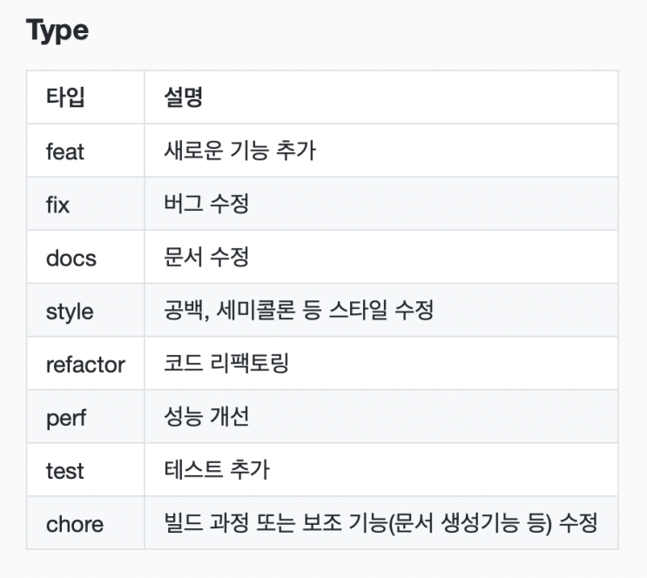Click the '새로운 기능 추가' description
Screen dimensions: 647x578
[240, 151]
